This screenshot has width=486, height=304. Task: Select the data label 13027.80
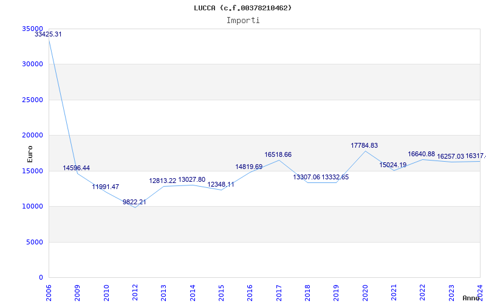(x=191, y=180)
